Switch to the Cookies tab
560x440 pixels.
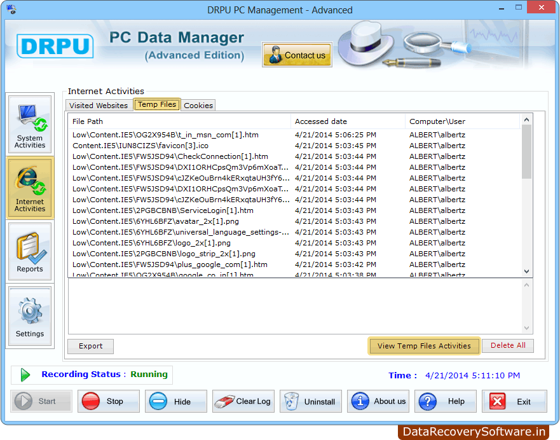click(198, 106)
